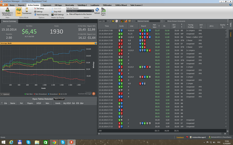Click the Start HUD button
Image resolution: width=233 pixels, height=145 pixels.
pos(56,9)
